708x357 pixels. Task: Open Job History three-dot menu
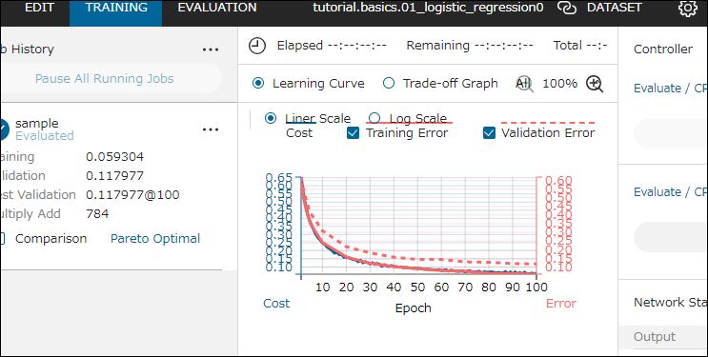(211, 50)
